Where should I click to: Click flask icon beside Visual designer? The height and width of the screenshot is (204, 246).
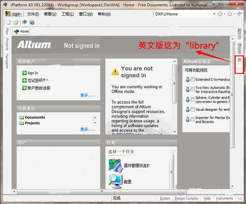188,109
